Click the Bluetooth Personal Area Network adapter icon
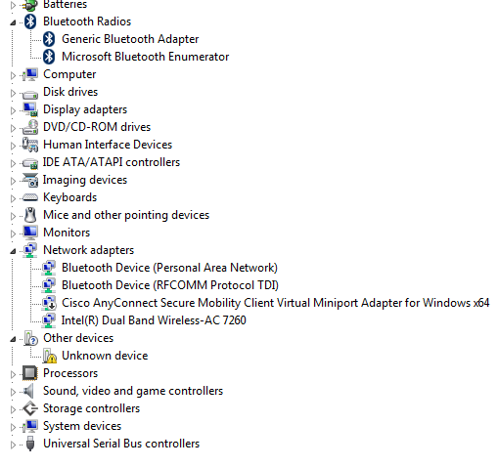This screenshot has height=467, width=498. point(49,268)
